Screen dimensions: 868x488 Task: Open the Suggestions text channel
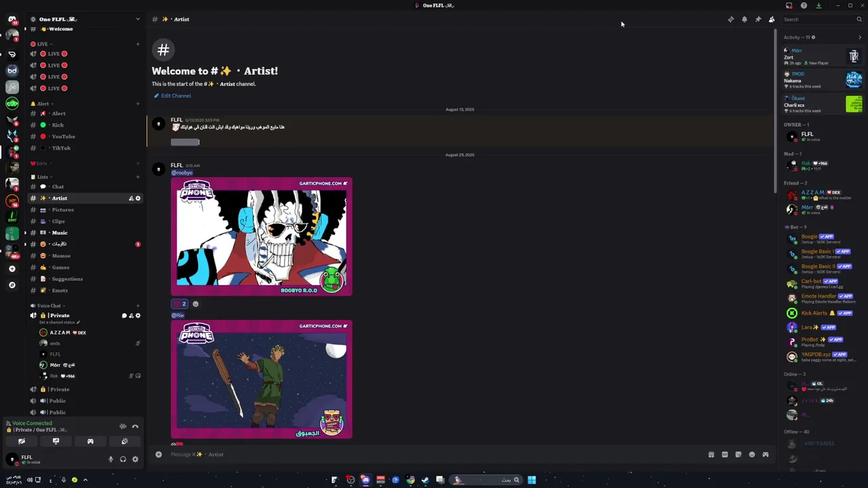click(85, 279)
